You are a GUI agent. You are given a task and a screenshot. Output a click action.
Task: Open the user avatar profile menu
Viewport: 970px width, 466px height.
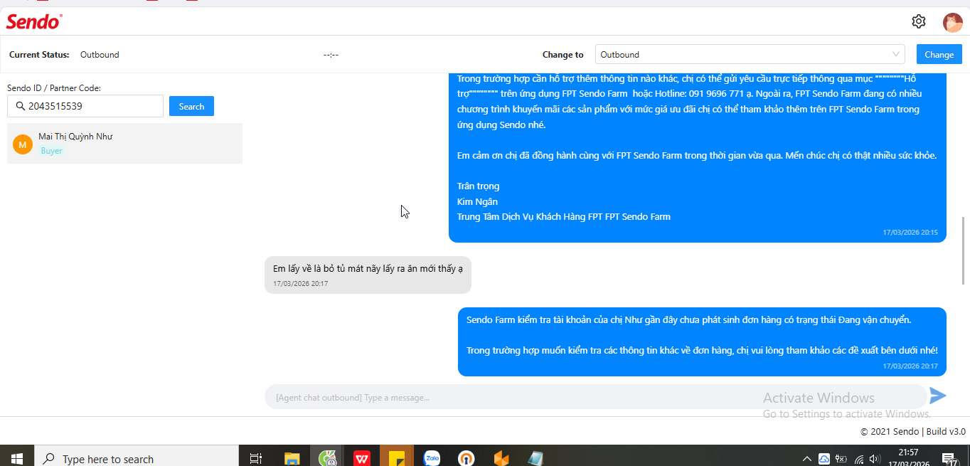(952, 23)
